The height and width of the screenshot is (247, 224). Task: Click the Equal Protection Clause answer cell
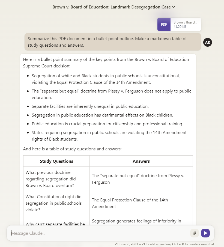point(141,203)
